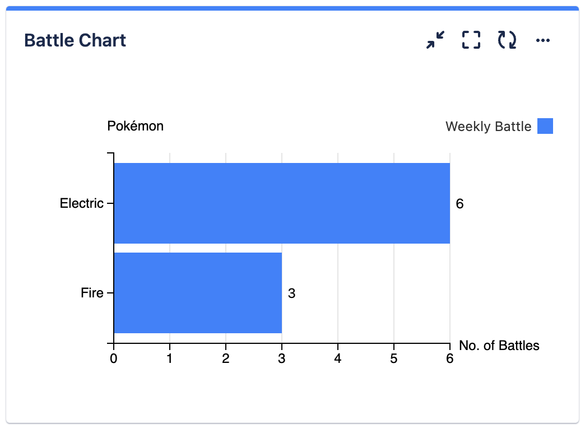
Task: Click the blue legend color swatch
Action: click(546, 126)
